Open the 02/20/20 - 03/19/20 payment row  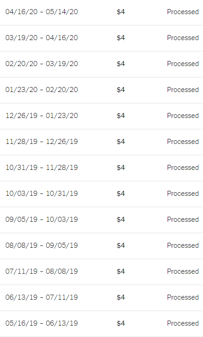point(101,64)
